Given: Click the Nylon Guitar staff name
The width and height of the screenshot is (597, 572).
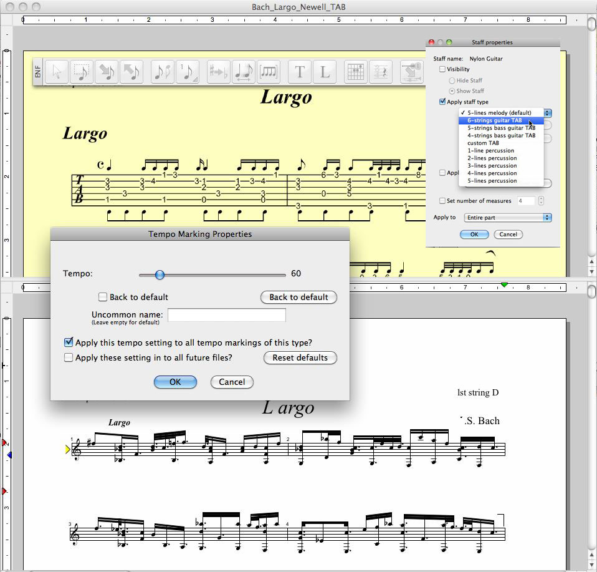Looking at the screenshot, I should [486, 59].
